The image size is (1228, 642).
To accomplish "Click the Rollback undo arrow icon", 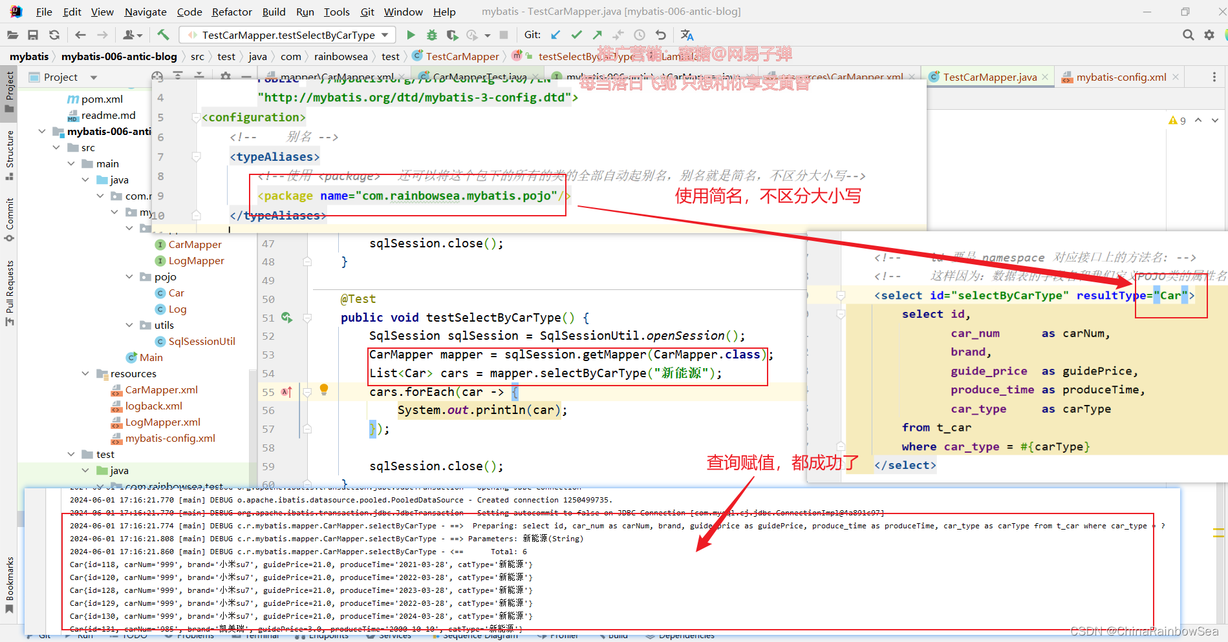I will pyautogui.click(x=660, y=35).
